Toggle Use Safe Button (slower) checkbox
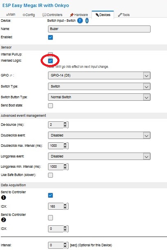Image resolution: width=167 pixels, height=250 pixels. tap(50, 175)
